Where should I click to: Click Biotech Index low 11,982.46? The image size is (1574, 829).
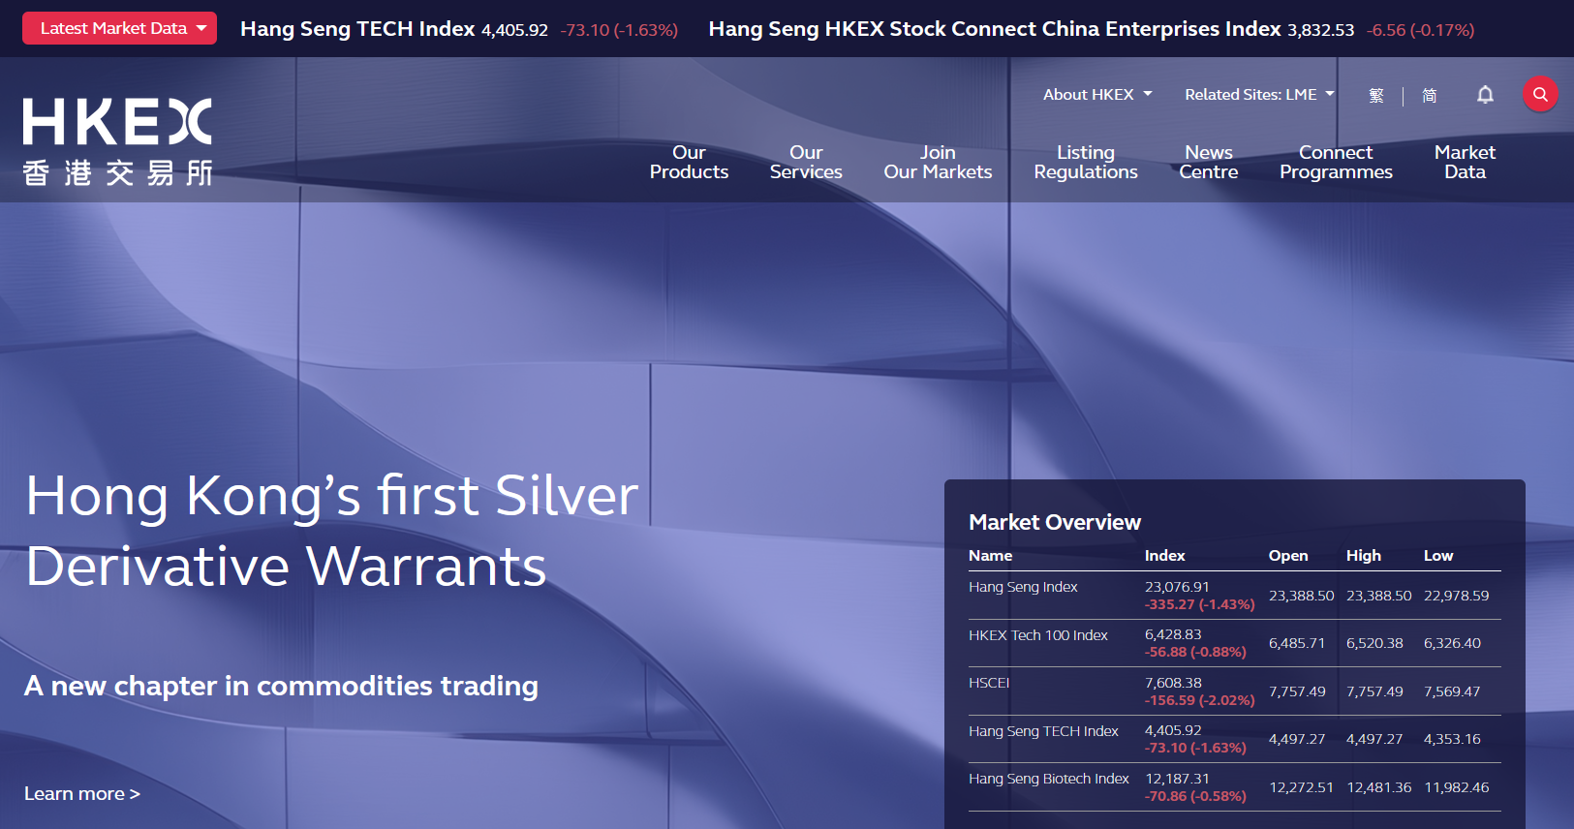pos(1456,787)
